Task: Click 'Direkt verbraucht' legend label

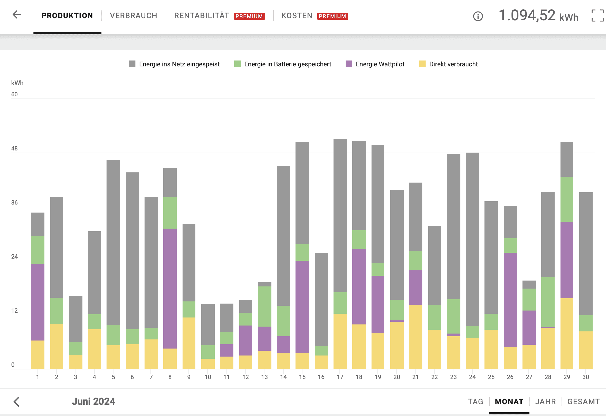Action: pos(453,64)
